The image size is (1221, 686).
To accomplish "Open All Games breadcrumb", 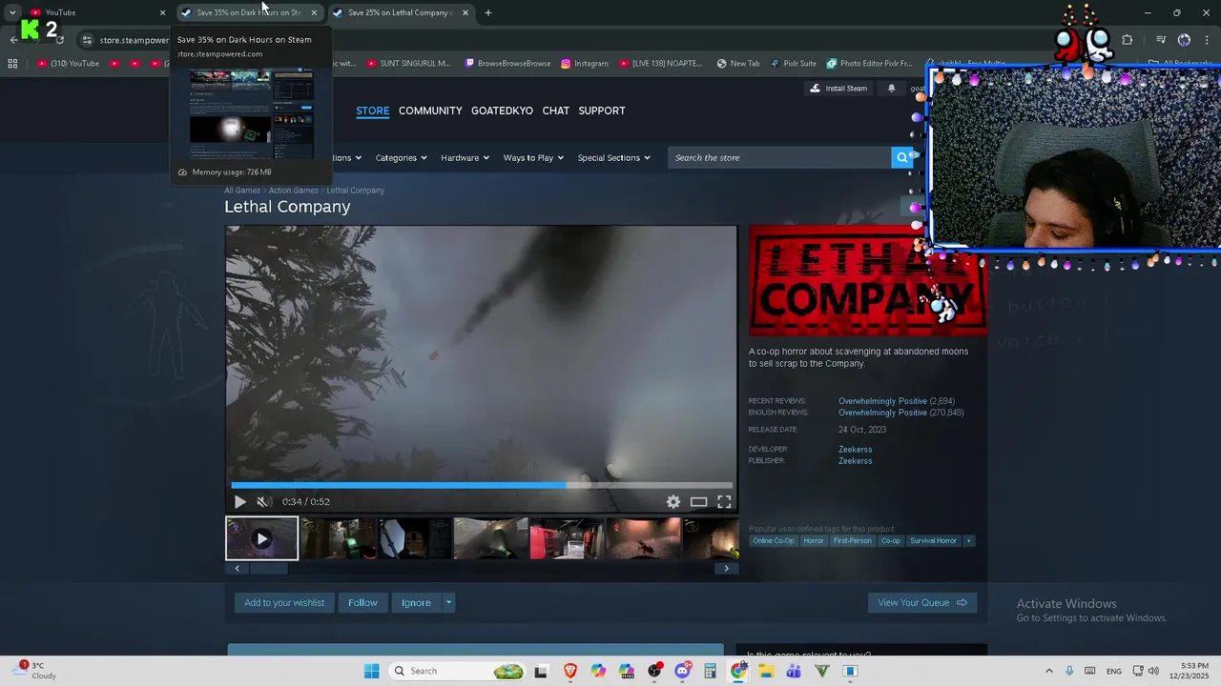I will pyautogui.click(x=242, y=191).
